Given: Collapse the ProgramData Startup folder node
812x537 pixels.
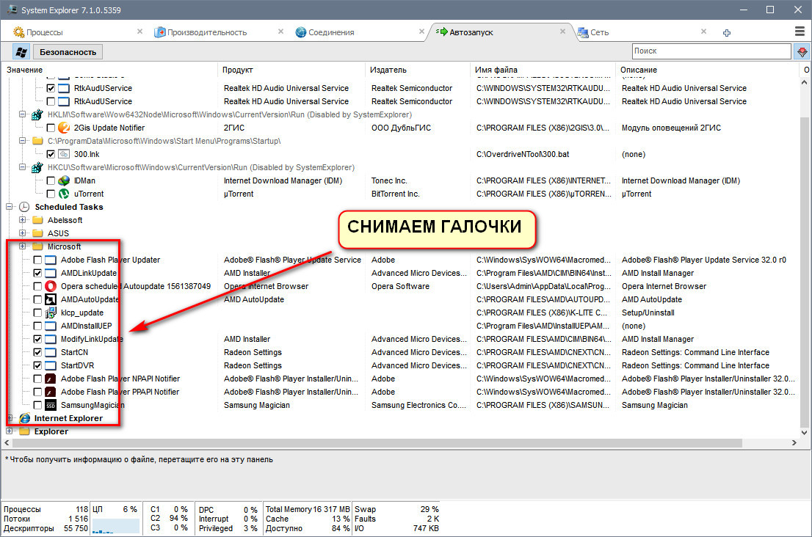Looking at the screenshot, I should coord(22,142).
